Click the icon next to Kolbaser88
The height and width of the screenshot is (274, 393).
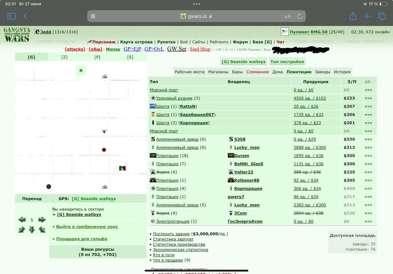point(231,180)
